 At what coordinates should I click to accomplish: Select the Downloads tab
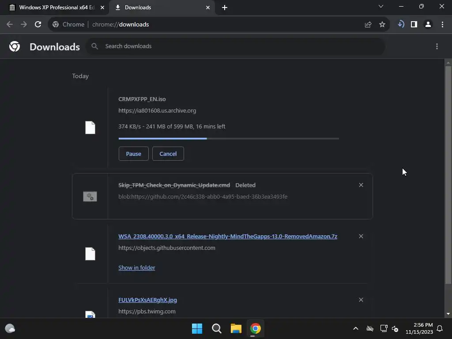[162, 8]
